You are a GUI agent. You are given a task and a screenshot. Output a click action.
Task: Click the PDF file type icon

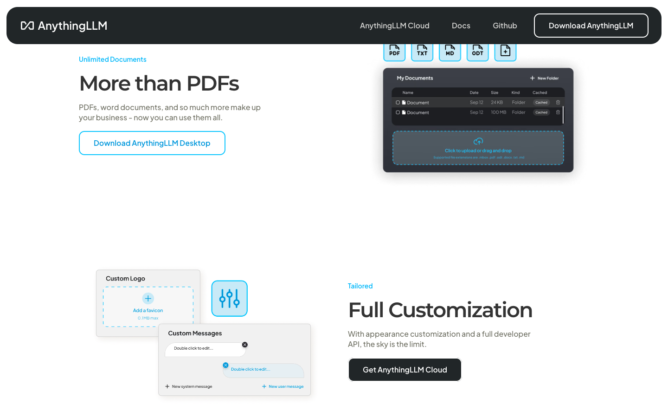click(x=394, y=52)
